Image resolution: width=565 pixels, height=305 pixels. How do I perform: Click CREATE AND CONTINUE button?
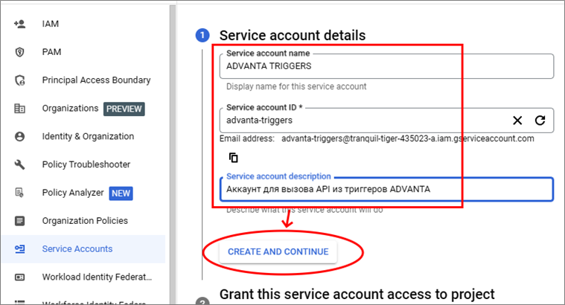click(x=278, y=251)
